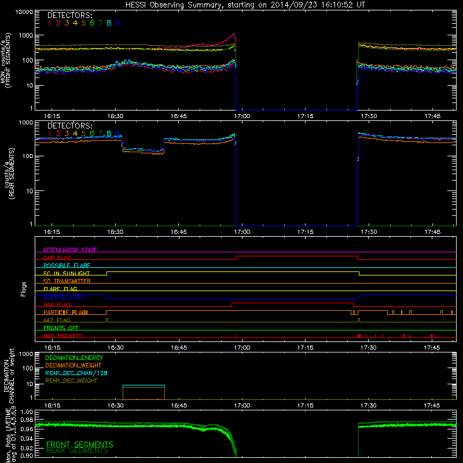Image resolution: width=463 pixels, height=463 pixels.
Task: Click the 17:30 tick under the rear segments plot
Action: point(369,232)
